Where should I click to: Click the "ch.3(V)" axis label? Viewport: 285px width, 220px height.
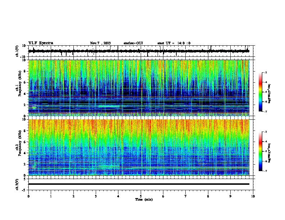pos(17,184)
